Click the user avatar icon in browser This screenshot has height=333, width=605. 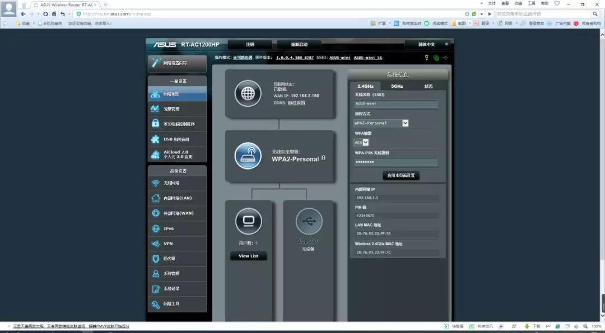[8, 8]
